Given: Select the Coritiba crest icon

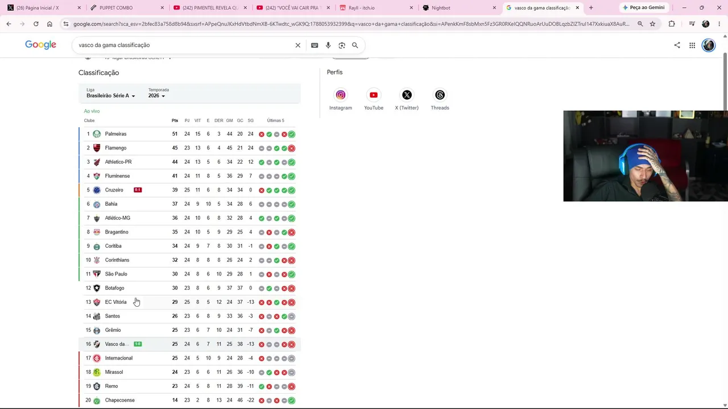Looking at the screenshot, I should tap(97, 246).
